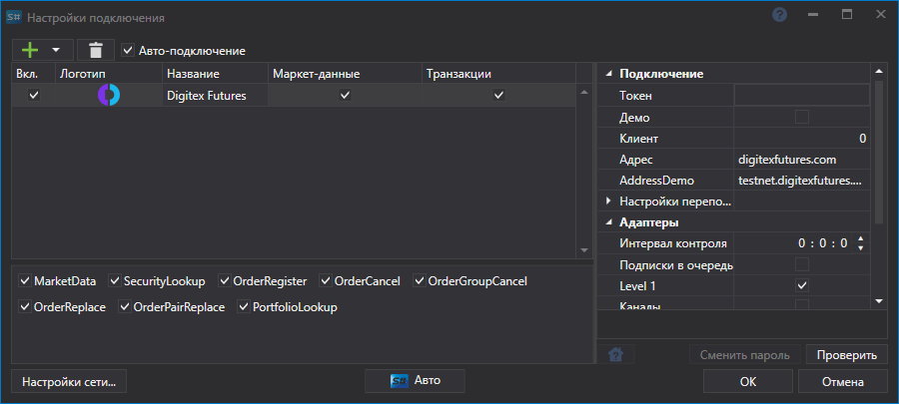Uncheck the MarketData message type
This screenshot has height=404, width=899.
tap(25, 281)
